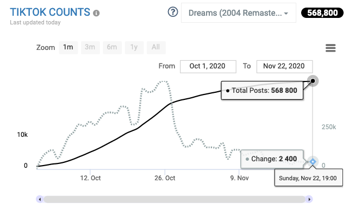355x215 pixels.
Task: Click the scrollbar right arrow
Action: click(x=309, y=199)
